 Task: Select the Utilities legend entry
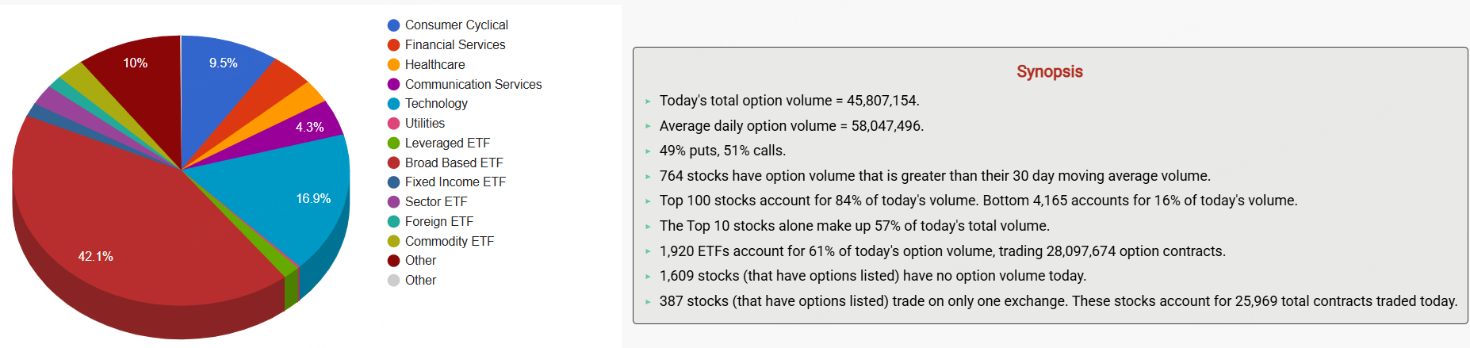coord(424,124)
